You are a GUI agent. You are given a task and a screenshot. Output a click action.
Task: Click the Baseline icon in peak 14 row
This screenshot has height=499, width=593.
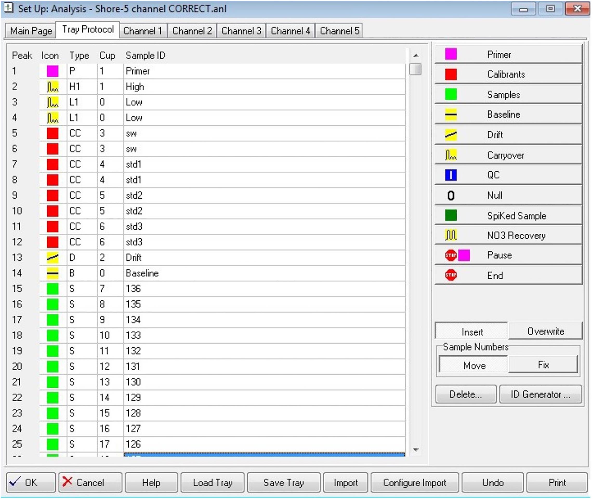coord(53,273)
